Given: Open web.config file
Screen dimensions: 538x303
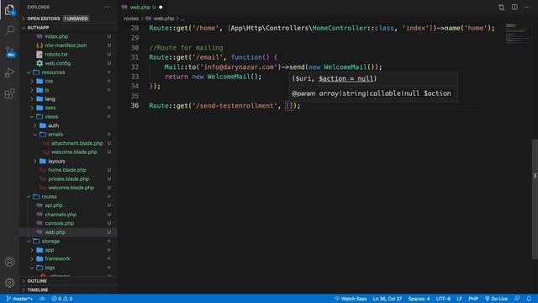Looking at the screenshot, I should 58,63.
